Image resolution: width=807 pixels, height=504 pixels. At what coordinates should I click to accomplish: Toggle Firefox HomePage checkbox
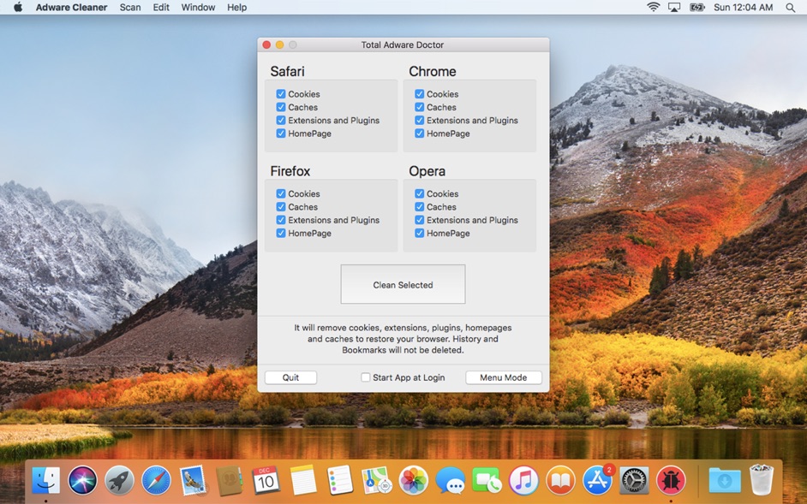click(x=280, y=233)
